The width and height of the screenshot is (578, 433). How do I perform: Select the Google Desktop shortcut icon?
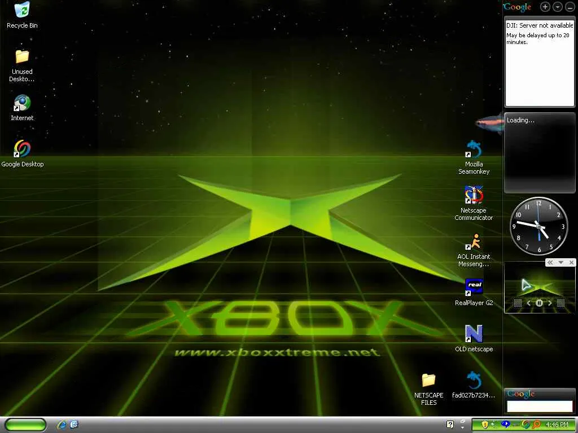[22, 153]
